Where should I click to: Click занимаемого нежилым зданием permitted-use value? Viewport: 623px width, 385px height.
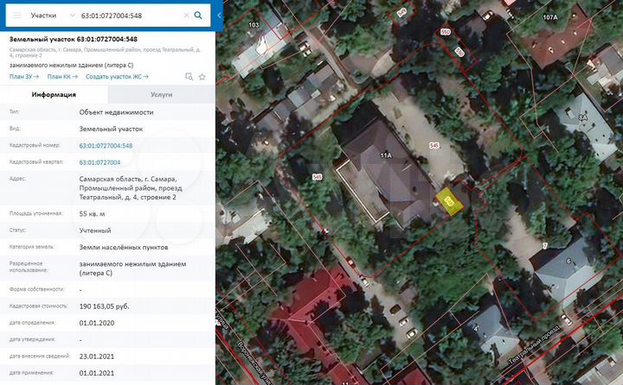132,268
